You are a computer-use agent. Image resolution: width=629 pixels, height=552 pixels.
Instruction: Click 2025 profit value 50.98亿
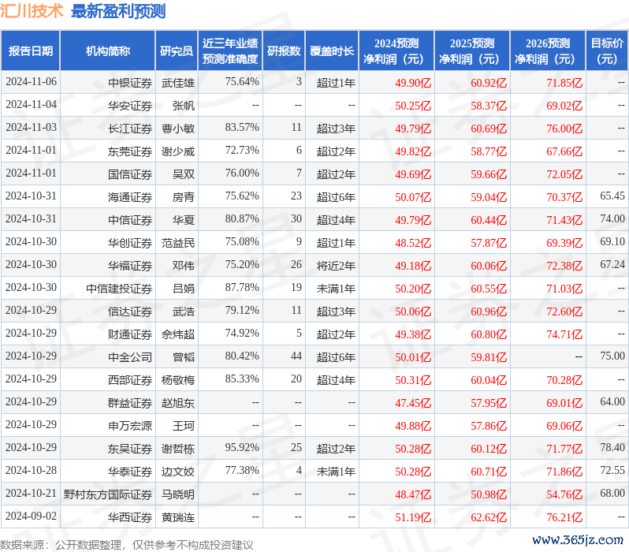[x=489, y=494]
